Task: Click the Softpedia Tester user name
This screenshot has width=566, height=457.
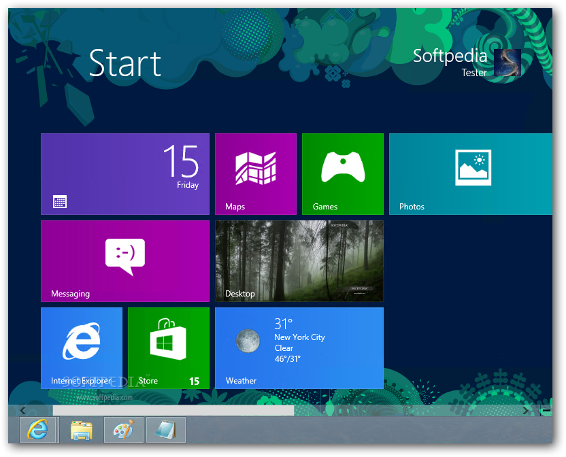Action: 450,63
